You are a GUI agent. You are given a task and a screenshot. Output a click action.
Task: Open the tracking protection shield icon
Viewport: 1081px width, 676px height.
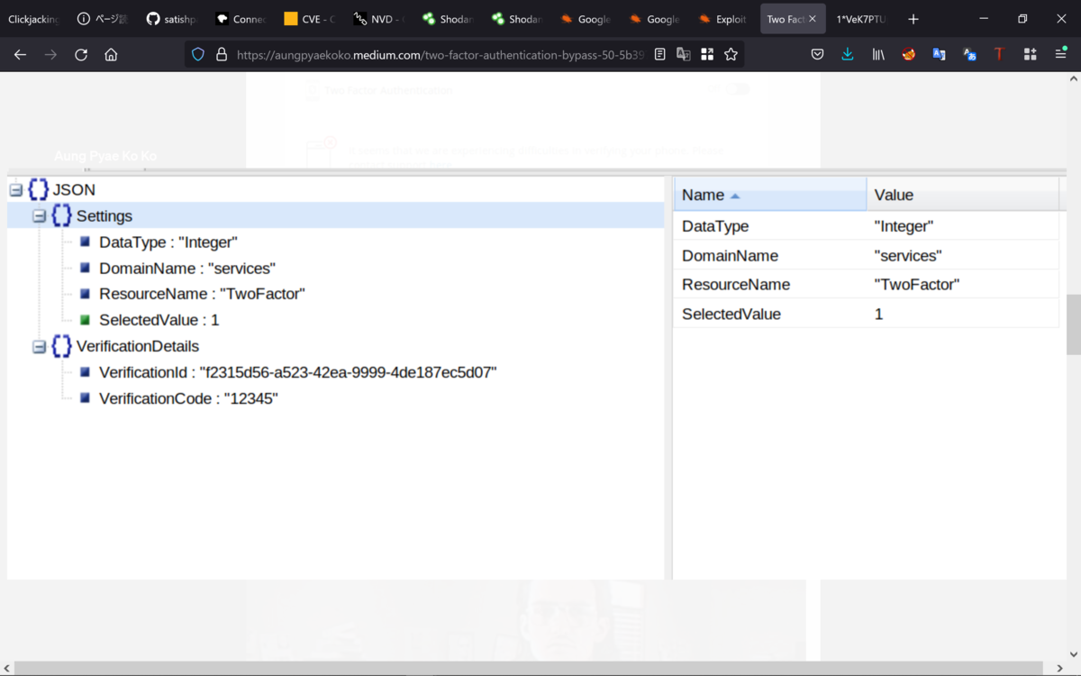pyautogui.click(x=198, y=55)
